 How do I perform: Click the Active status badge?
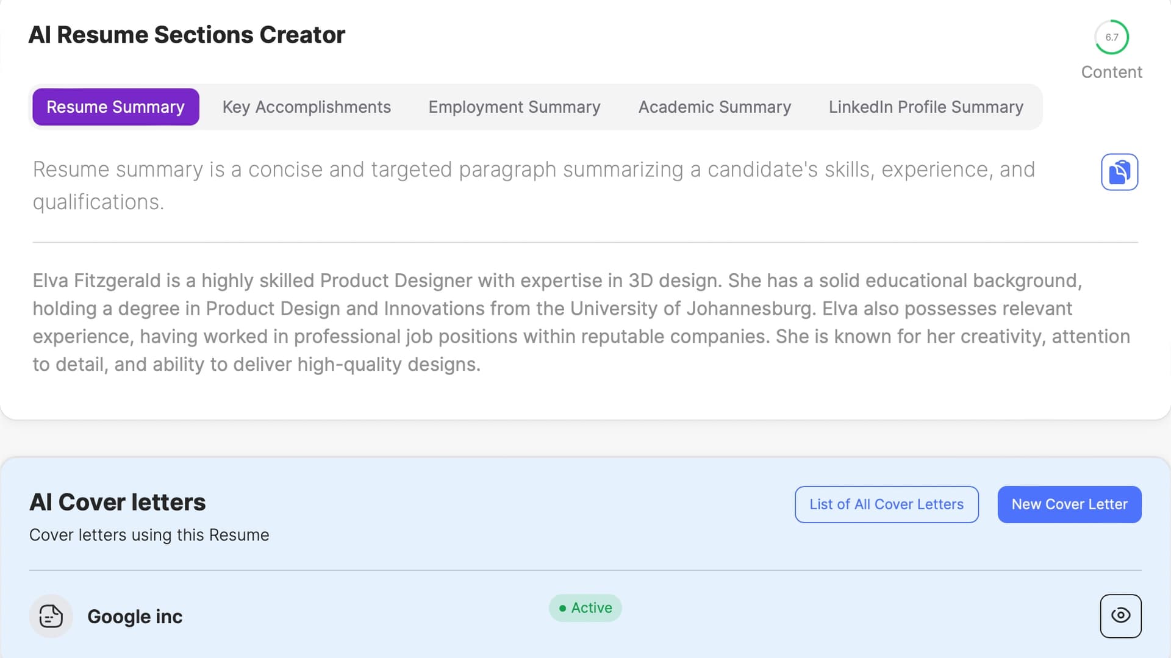[585, 608]
